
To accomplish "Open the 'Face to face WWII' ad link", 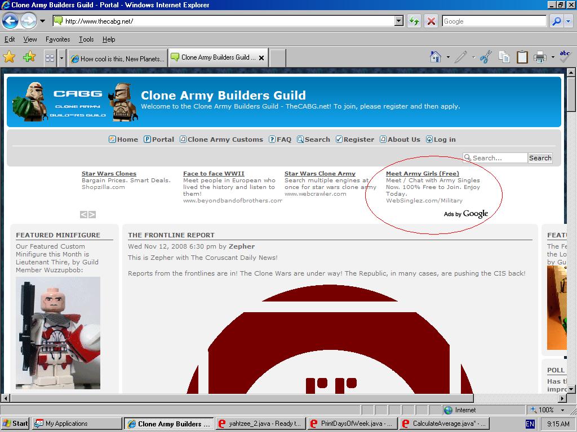I will pos(214,173).
